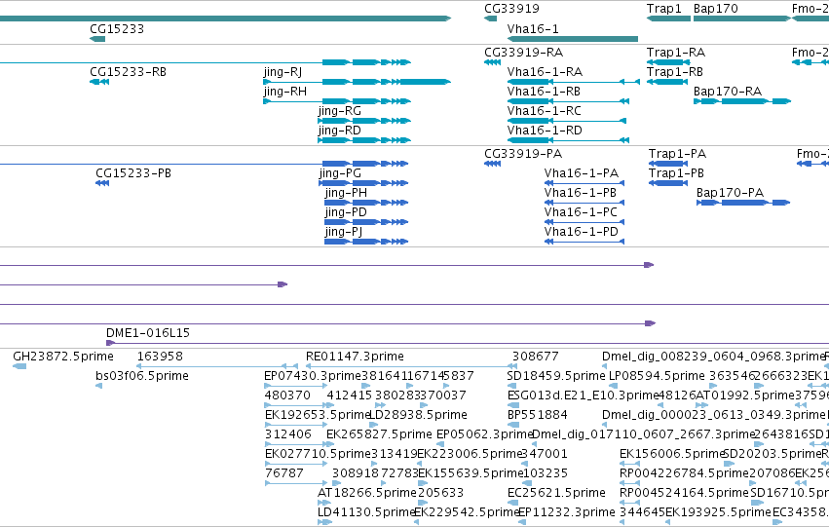Select transcript Bap170-RA
The image size is (829, 527).
tap(728, 92)
